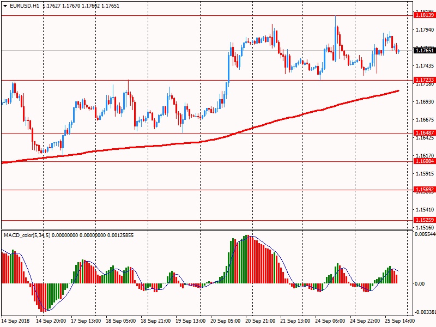Click the current price label 1.17651
This screenshot has height=327, width=436.
click(x=424, y=51)
